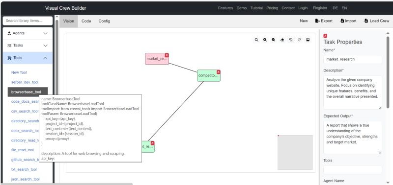
Task: Open the Features page
Action: [x=225, y=8]
